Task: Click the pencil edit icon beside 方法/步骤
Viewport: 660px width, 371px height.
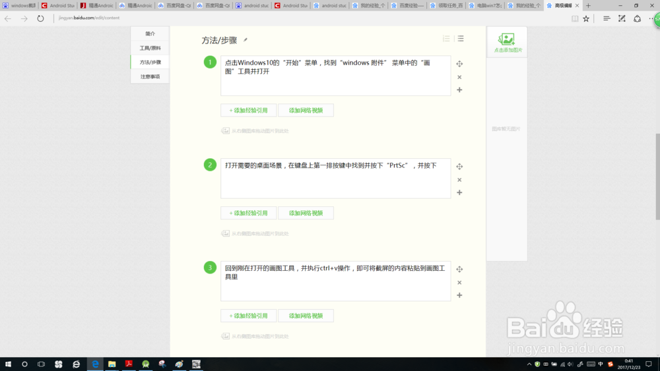Action: pos(246,40)
